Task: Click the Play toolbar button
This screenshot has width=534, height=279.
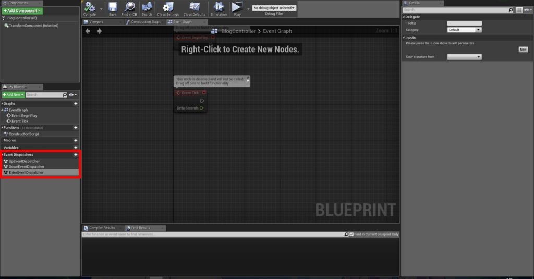Action: [x=237, y=9]
